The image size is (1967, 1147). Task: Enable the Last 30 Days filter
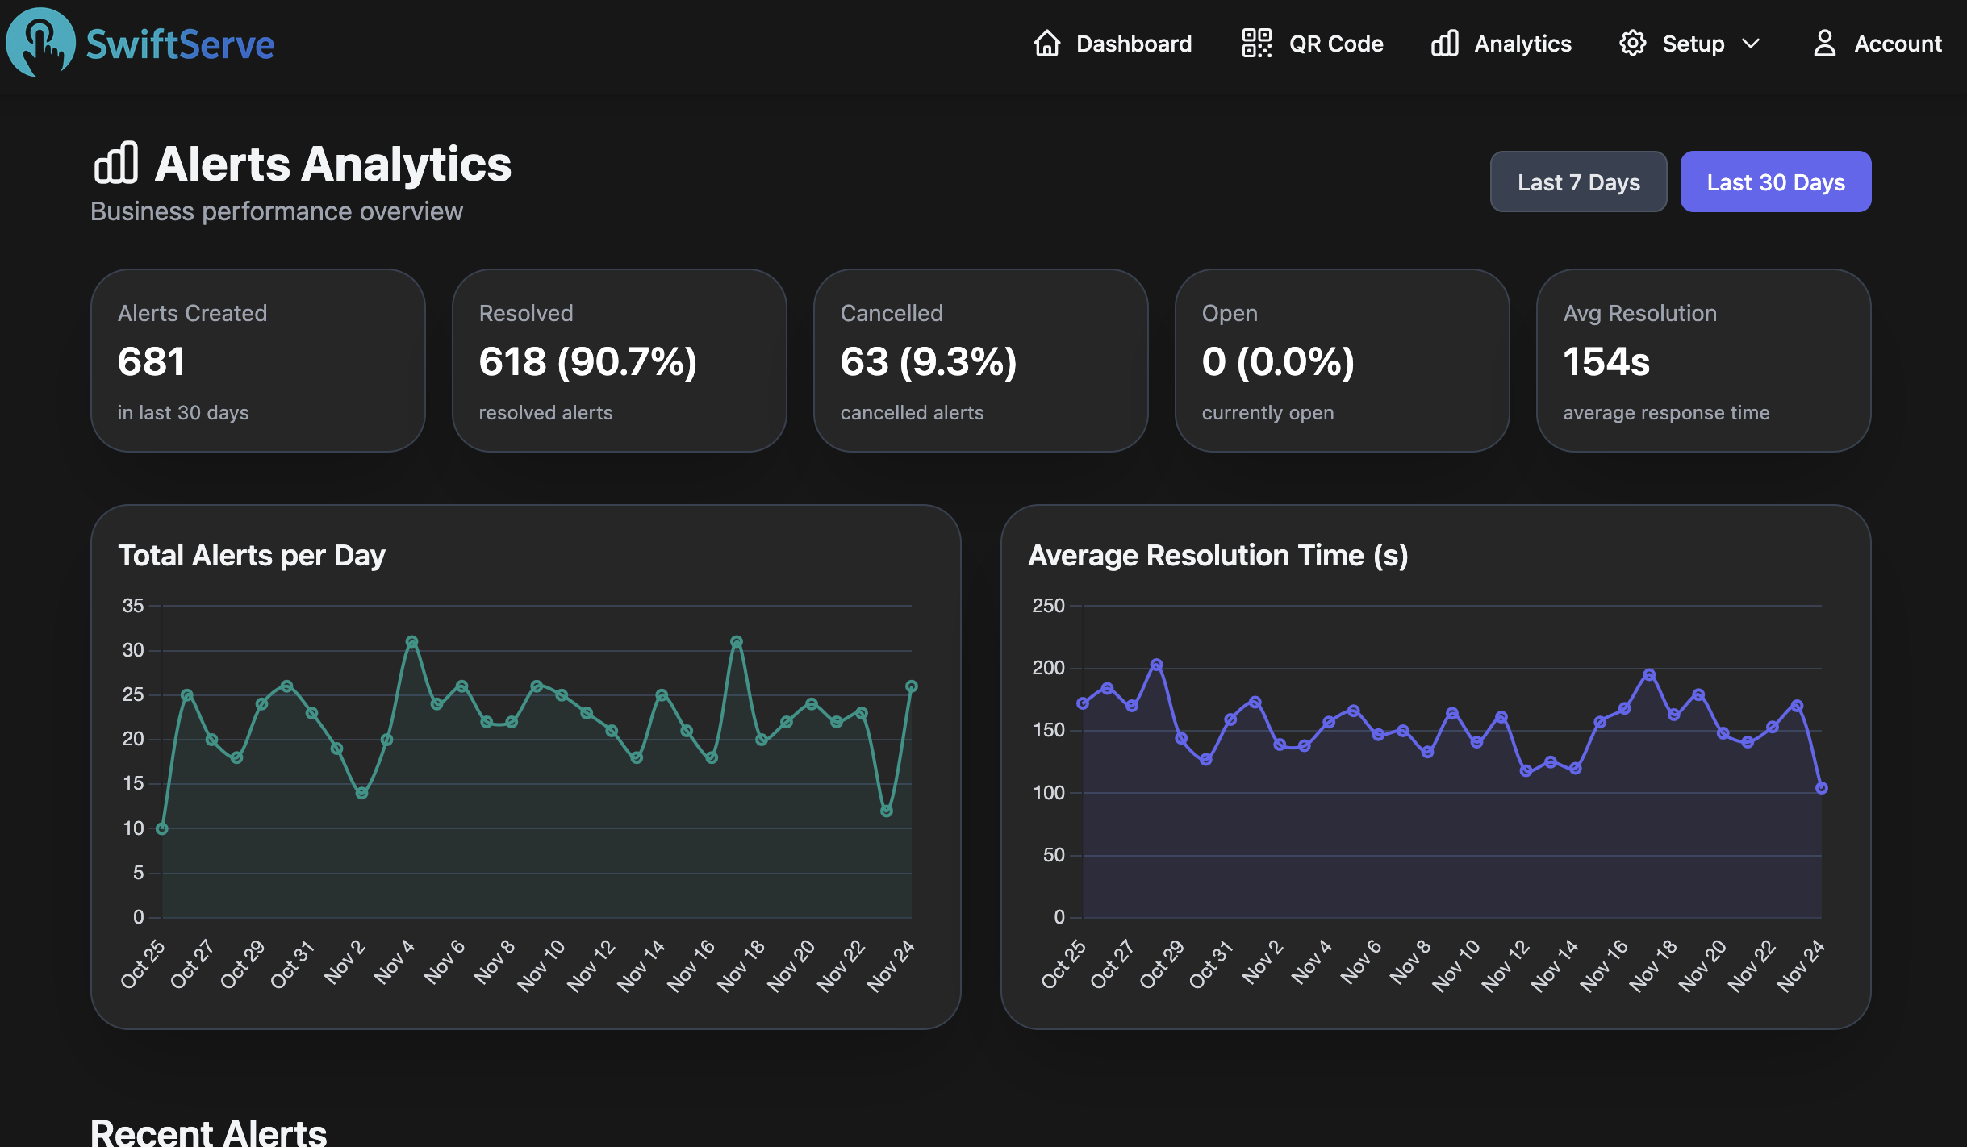tap(1775, 181)
